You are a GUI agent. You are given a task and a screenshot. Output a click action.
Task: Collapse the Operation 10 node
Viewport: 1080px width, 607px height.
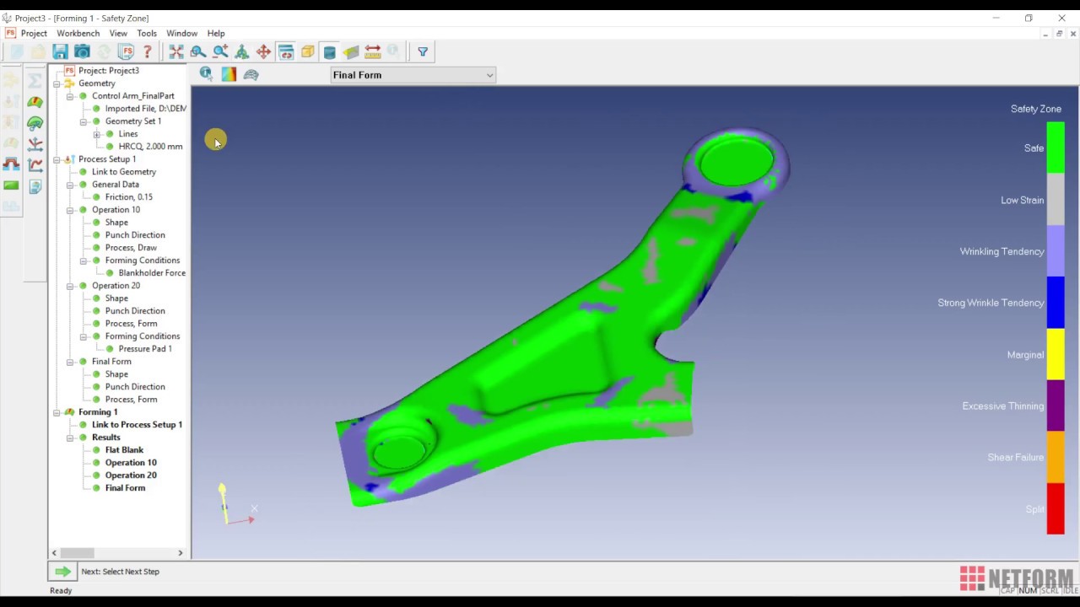70,210
